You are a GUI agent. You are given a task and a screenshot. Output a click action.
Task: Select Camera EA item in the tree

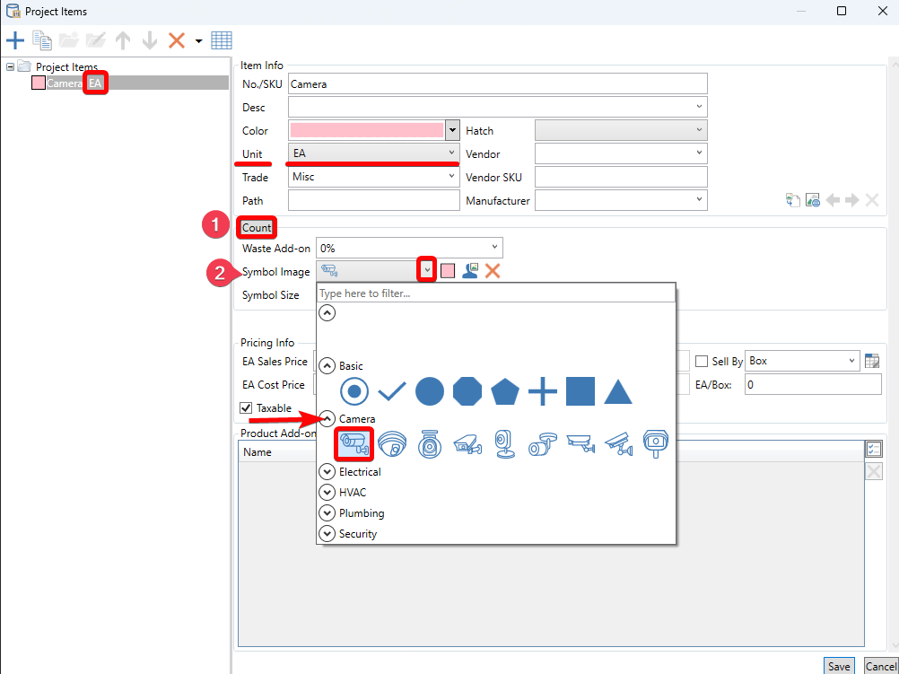pyautogui.click(x=130, y=83)
